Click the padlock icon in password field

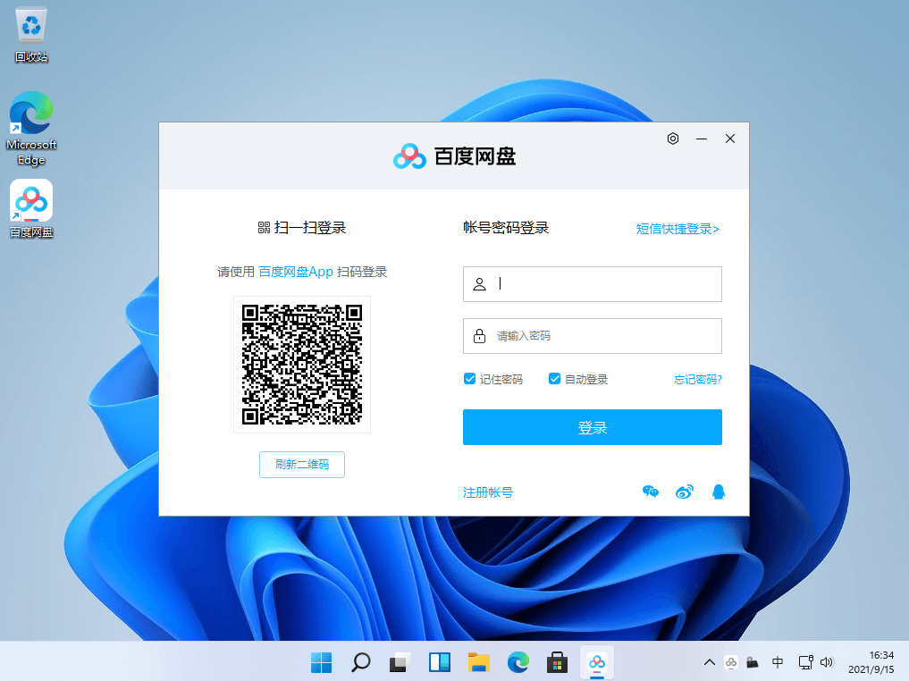[x=479, y=336]
